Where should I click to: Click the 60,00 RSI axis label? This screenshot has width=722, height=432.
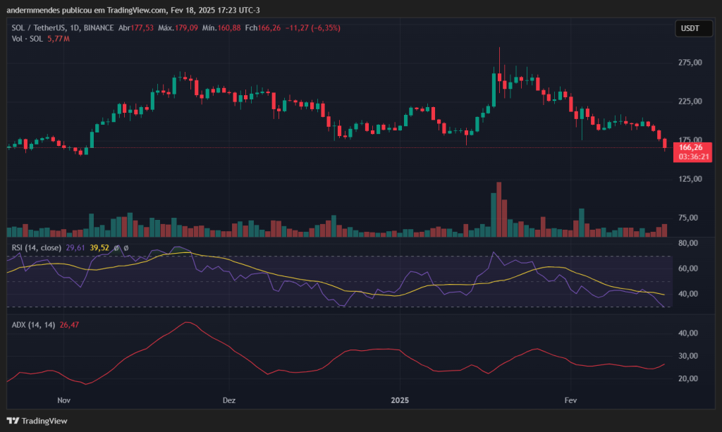(x=688, y=269)
